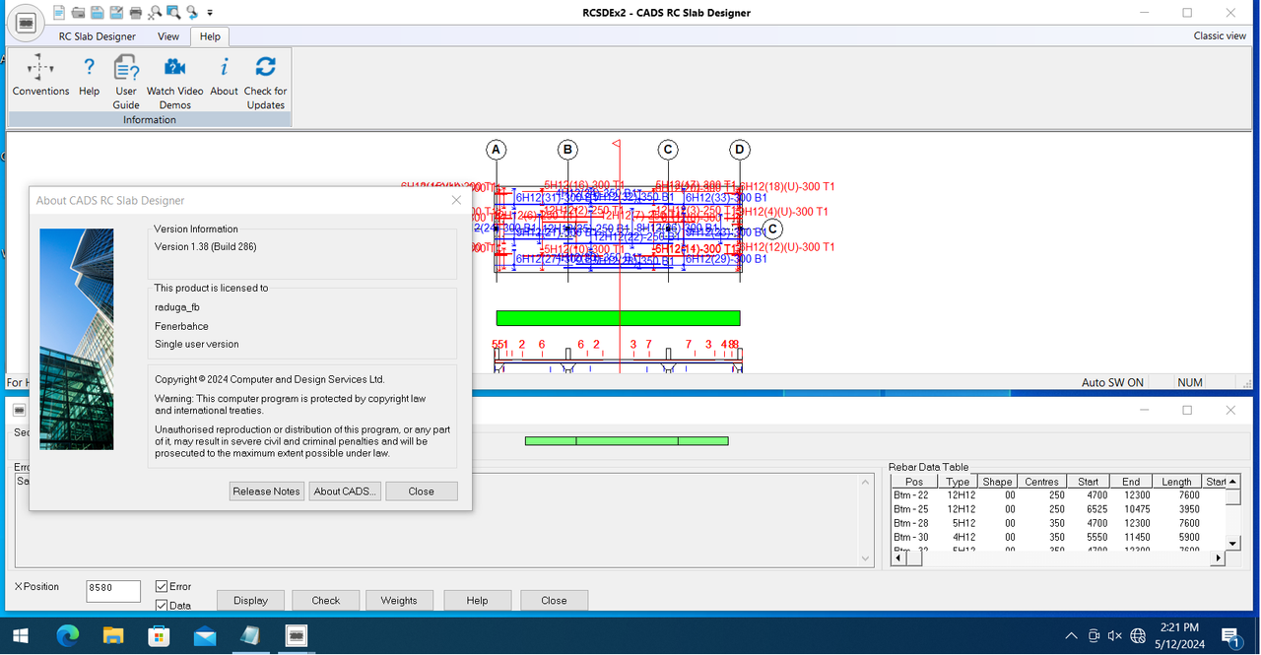Image resolution: width=1261 pixels, height=655 pixels.
Task: Click the Release Notes button
Action: (266, 491)
